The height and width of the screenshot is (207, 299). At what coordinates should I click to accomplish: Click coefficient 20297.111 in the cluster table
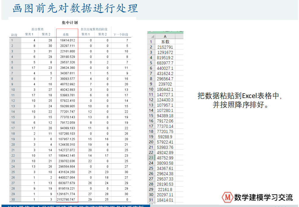[67, 46]
